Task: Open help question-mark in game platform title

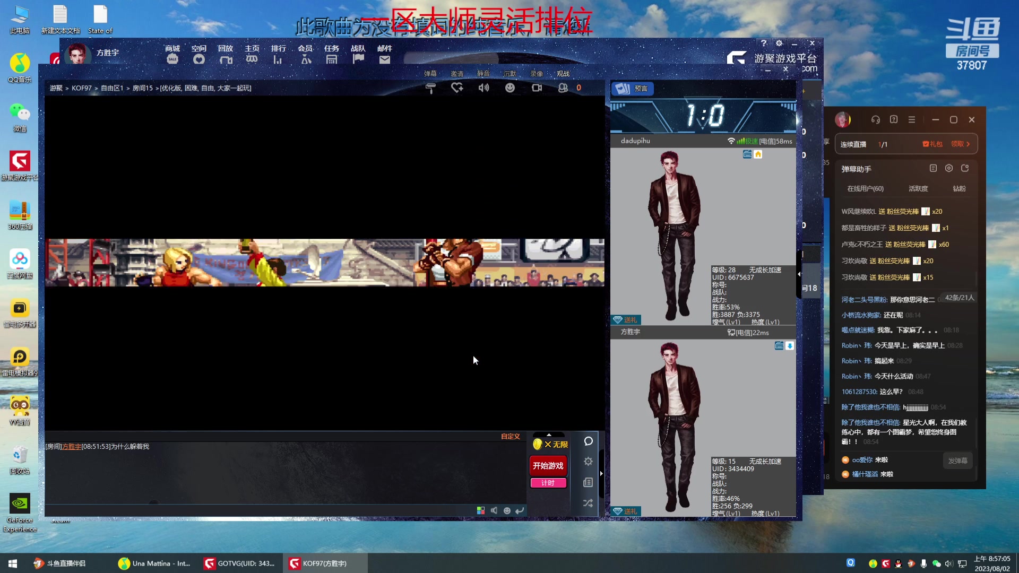Action: point(764,44)
